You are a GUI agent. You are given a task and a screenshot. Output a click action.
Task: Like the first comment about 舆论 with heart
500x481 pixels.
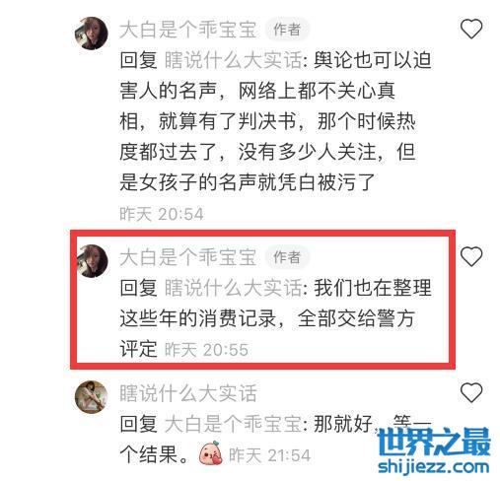471,29
